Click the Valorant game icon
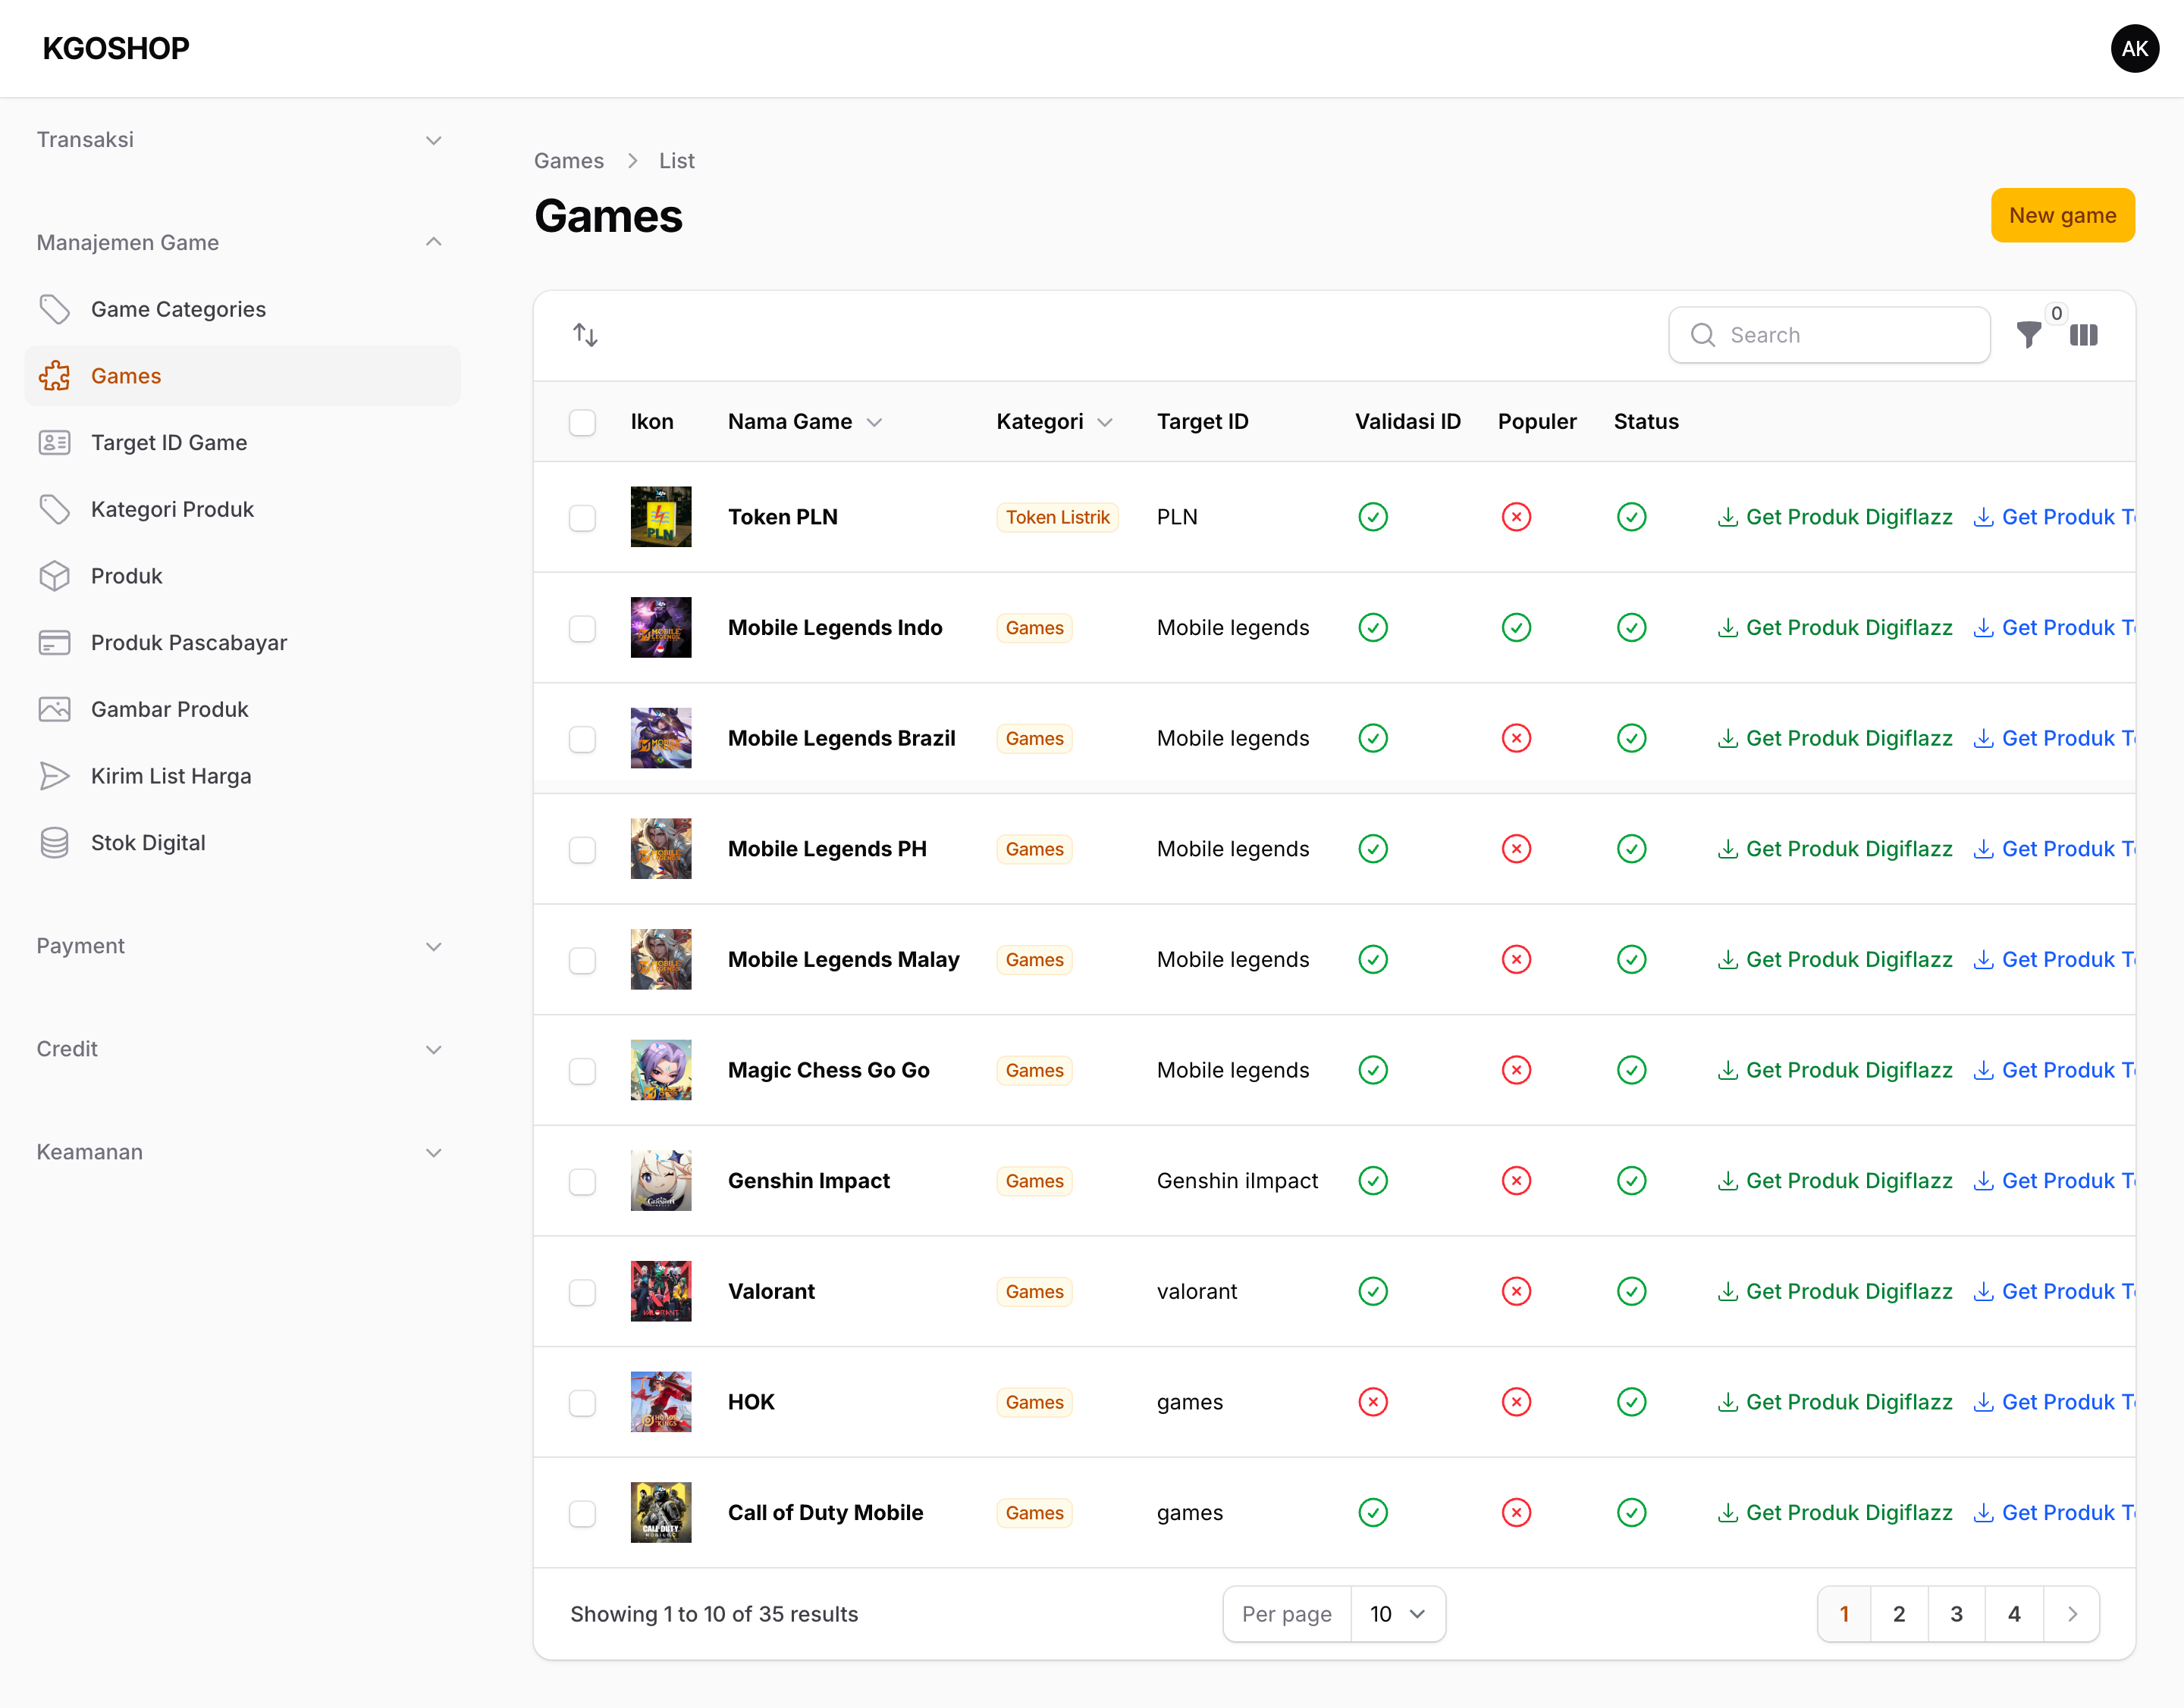 click(661, 1291)
